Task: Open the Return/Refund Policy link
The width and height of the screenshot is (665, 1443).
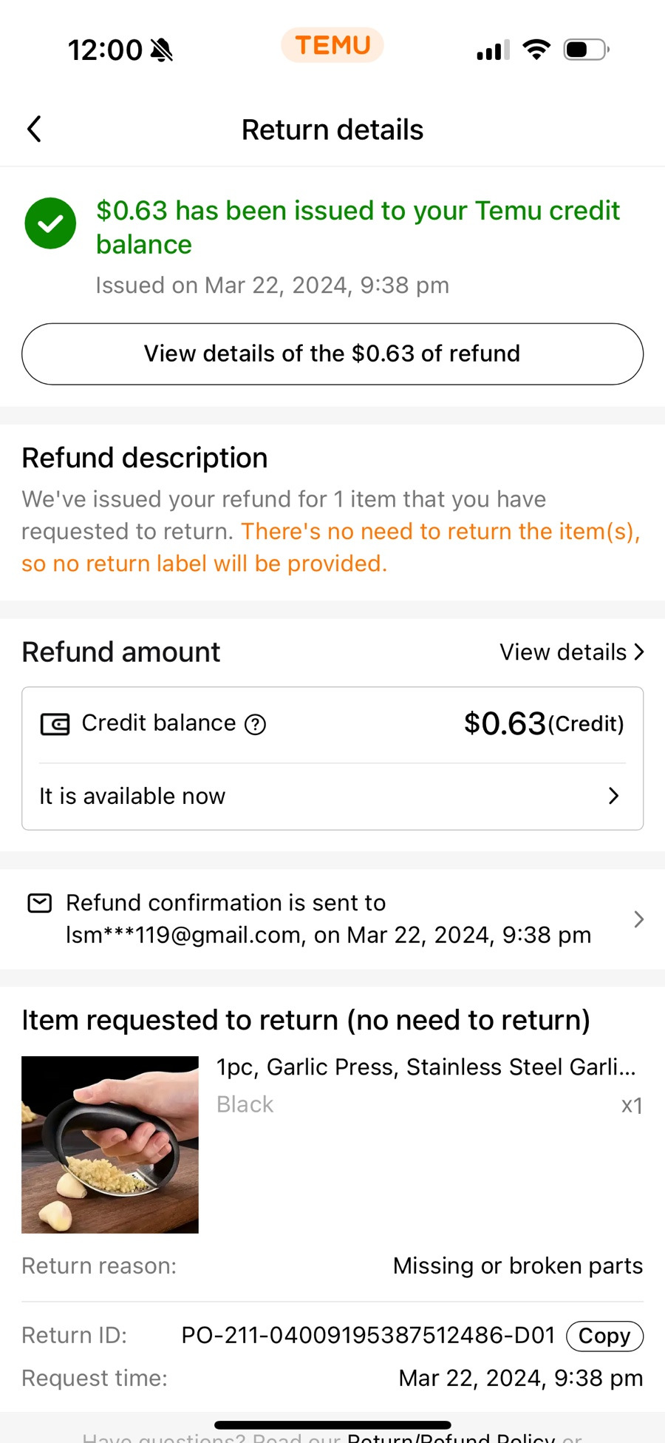Action: (451, 1437)
